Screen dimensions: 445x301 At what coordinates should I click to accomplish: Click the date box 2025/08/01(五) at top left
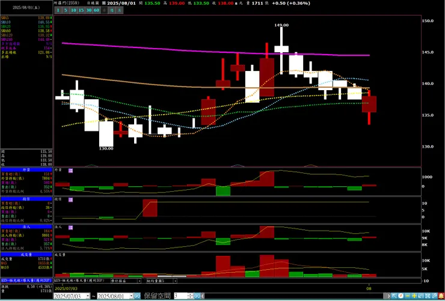point(26,8)
